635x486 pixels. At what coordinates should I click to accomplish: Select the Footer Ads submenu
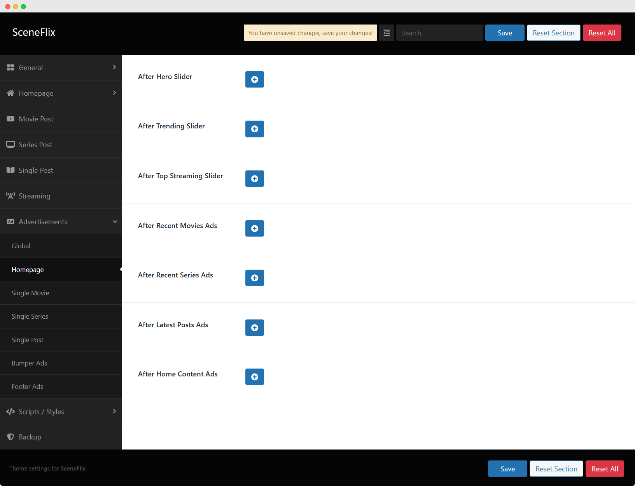tap(61, 386)
